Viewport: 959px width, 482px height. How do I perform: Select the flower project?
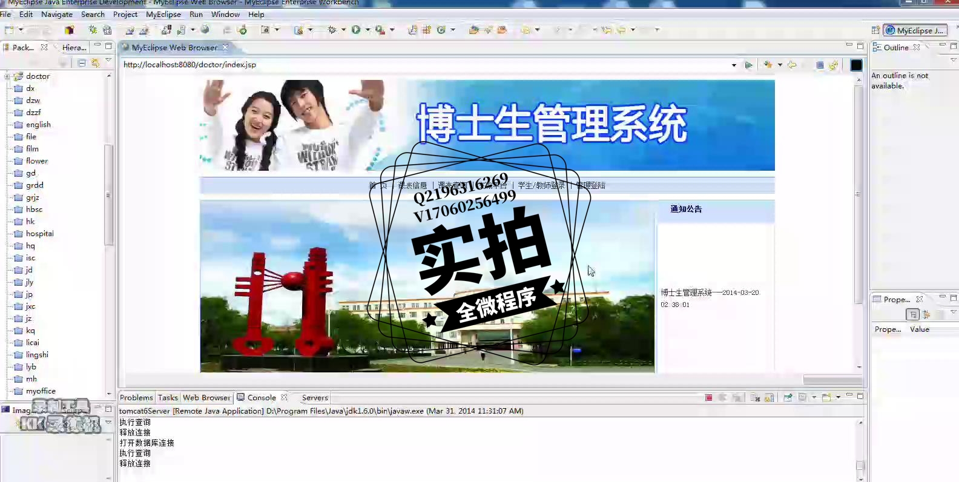tap(37, 161)
